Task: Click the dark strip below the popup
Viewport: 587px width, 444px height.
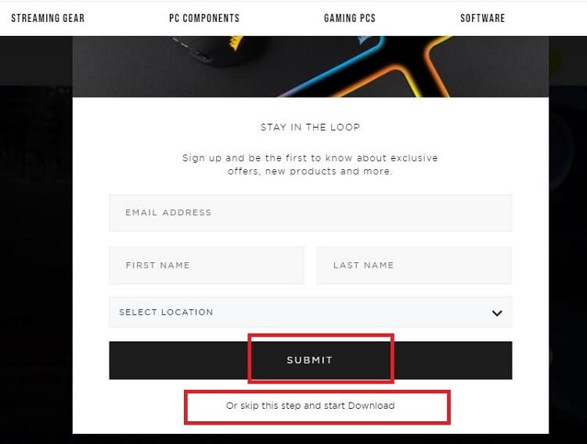Action: [x=310, y=439]
